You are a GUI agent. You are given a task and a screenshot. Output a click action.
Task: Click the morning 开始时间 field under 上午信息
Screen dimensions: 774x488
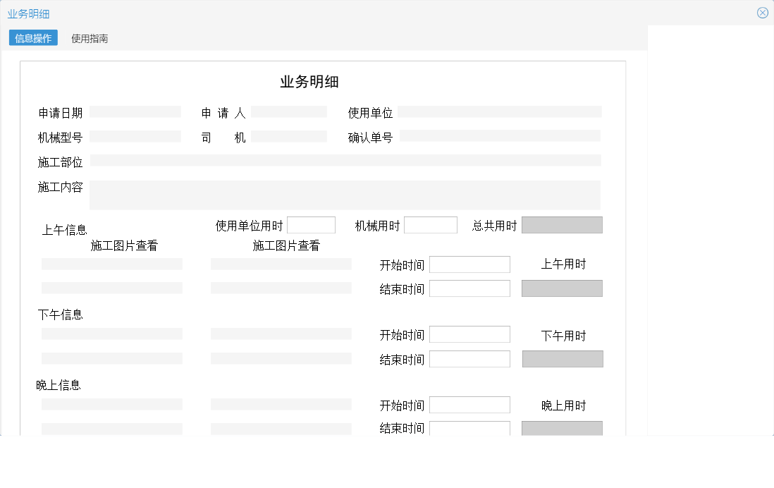point(469,264)
